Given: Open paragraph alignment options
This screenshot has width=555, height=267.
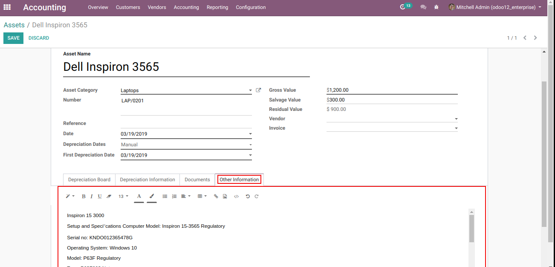Looking at the screenshot, I should [x=185, y=196].
